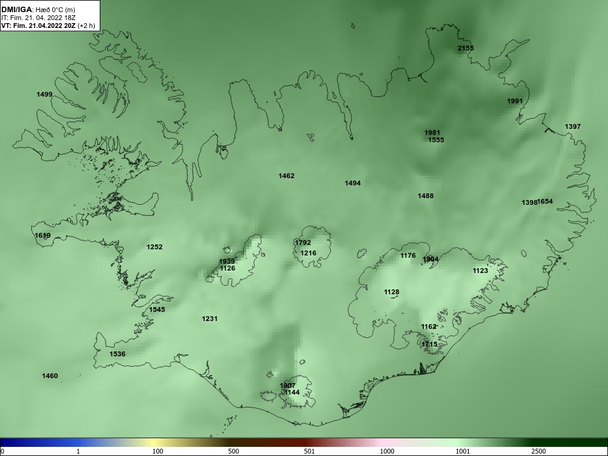The height and width of the screenshot is (456, 608).
Task: Select the 1460 value over the sea
Action: 50,375
